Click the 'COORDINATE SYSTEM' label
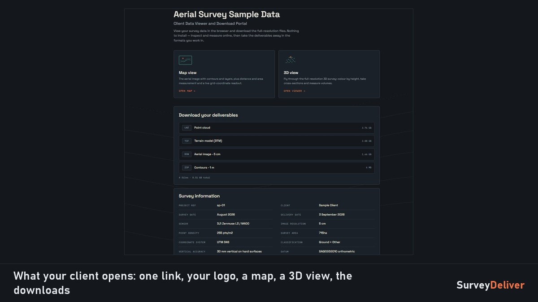538x302 pixels. 192,242
